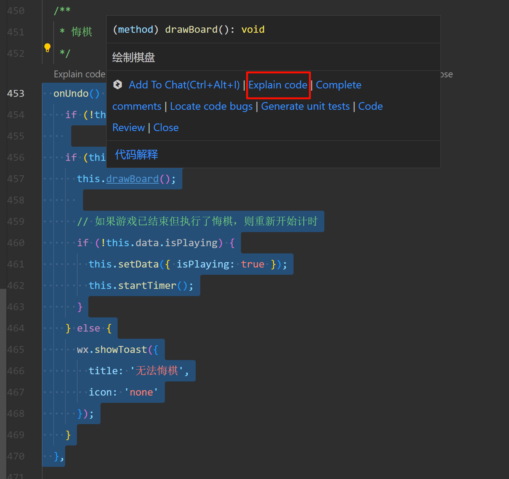Click the '无法悔棋' title string
Image resolution: width=509 pixels, height=479 pixels.
click(156, 371)
